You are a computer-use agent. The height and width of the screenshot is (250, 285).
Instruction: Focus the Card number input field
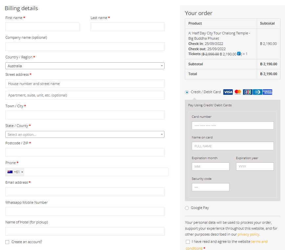[x=232, y=126]
